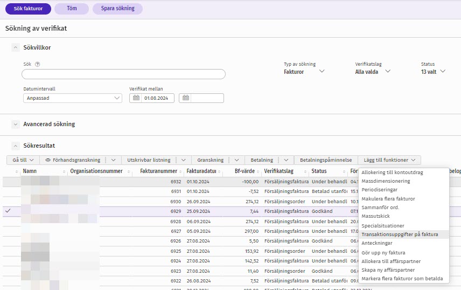The image size is (461, 290).
Task: Click invoice number 6926
Action: tap(176, 241)
